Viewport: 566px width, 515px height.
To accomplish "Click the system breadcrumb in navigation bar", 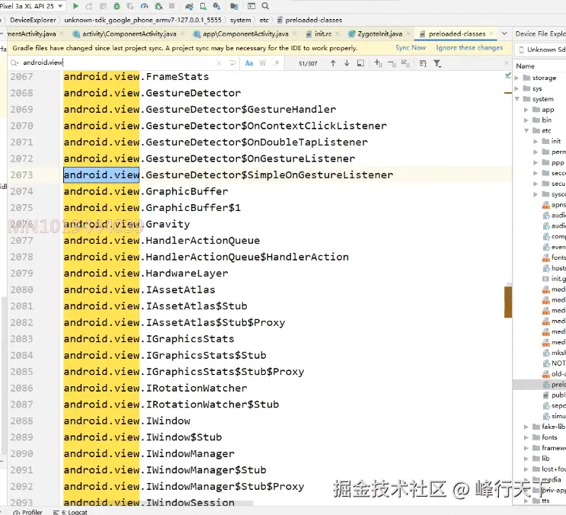I will 241,20.
